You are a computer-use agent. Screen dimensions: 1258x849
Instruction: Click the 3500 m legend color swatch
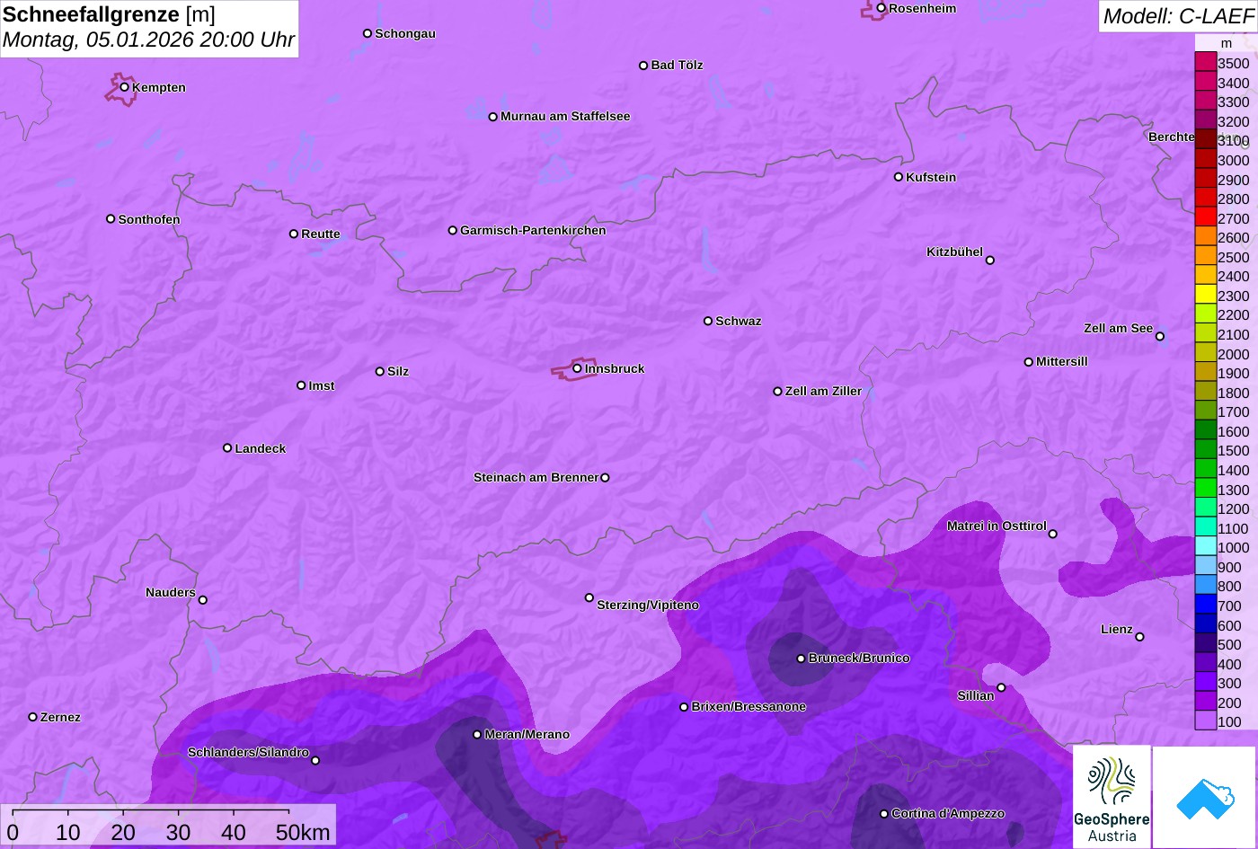point(1206,63)
